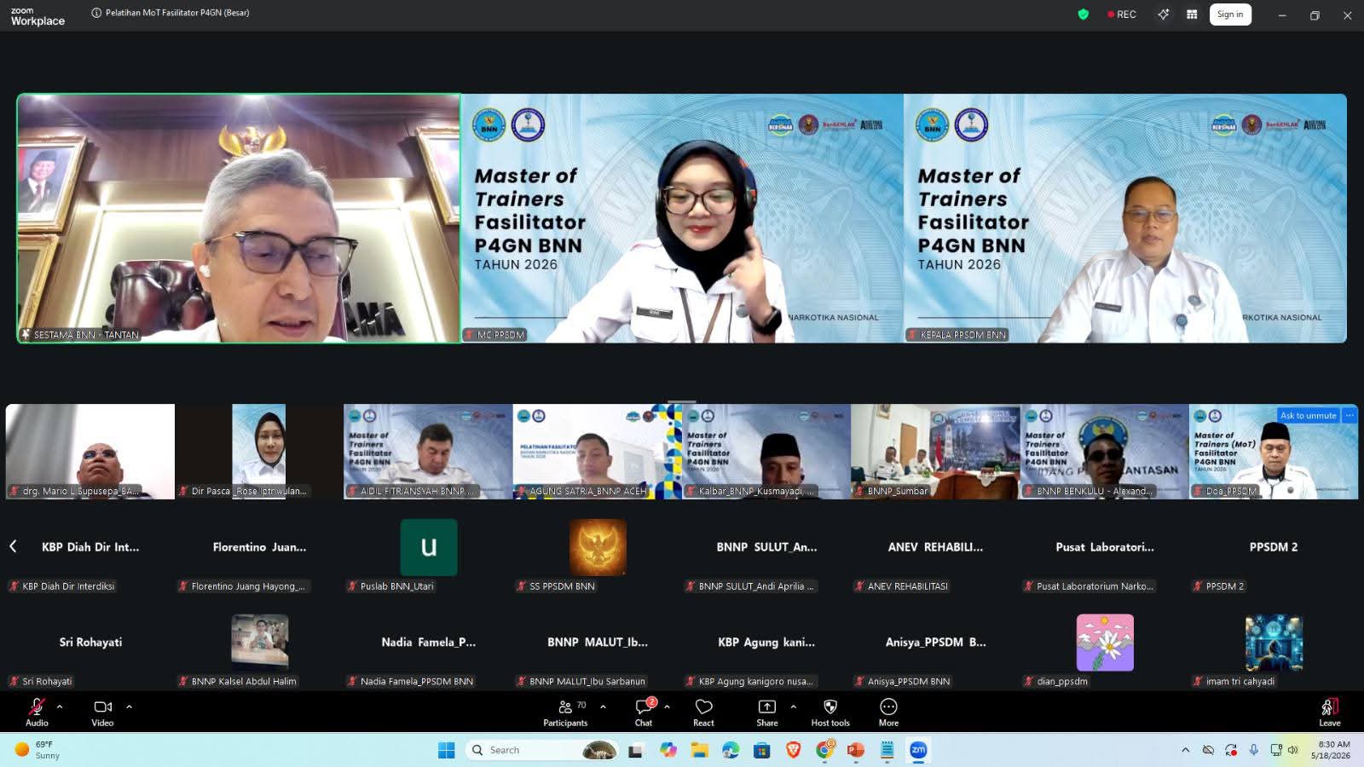Open Google Chrome from the taskbar
This screenshot has height=767, width=1364.
[824, 750]
